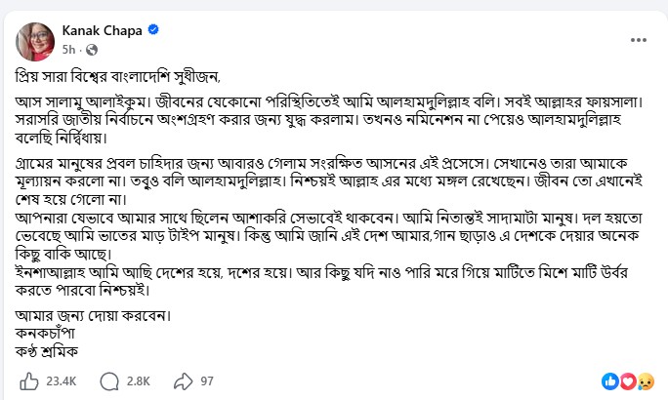Open the three-dot post options menu
This screenshot has width=668, height=400.
[x=638, y=39]
